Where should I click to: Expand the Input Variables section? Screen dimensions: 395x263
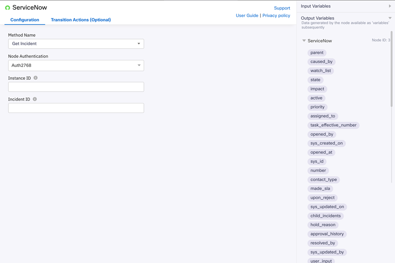(390, 6)
